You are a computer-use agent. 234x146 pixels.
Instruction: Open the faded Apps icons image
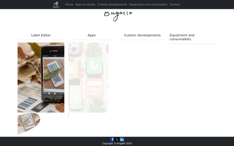(89, 77)
